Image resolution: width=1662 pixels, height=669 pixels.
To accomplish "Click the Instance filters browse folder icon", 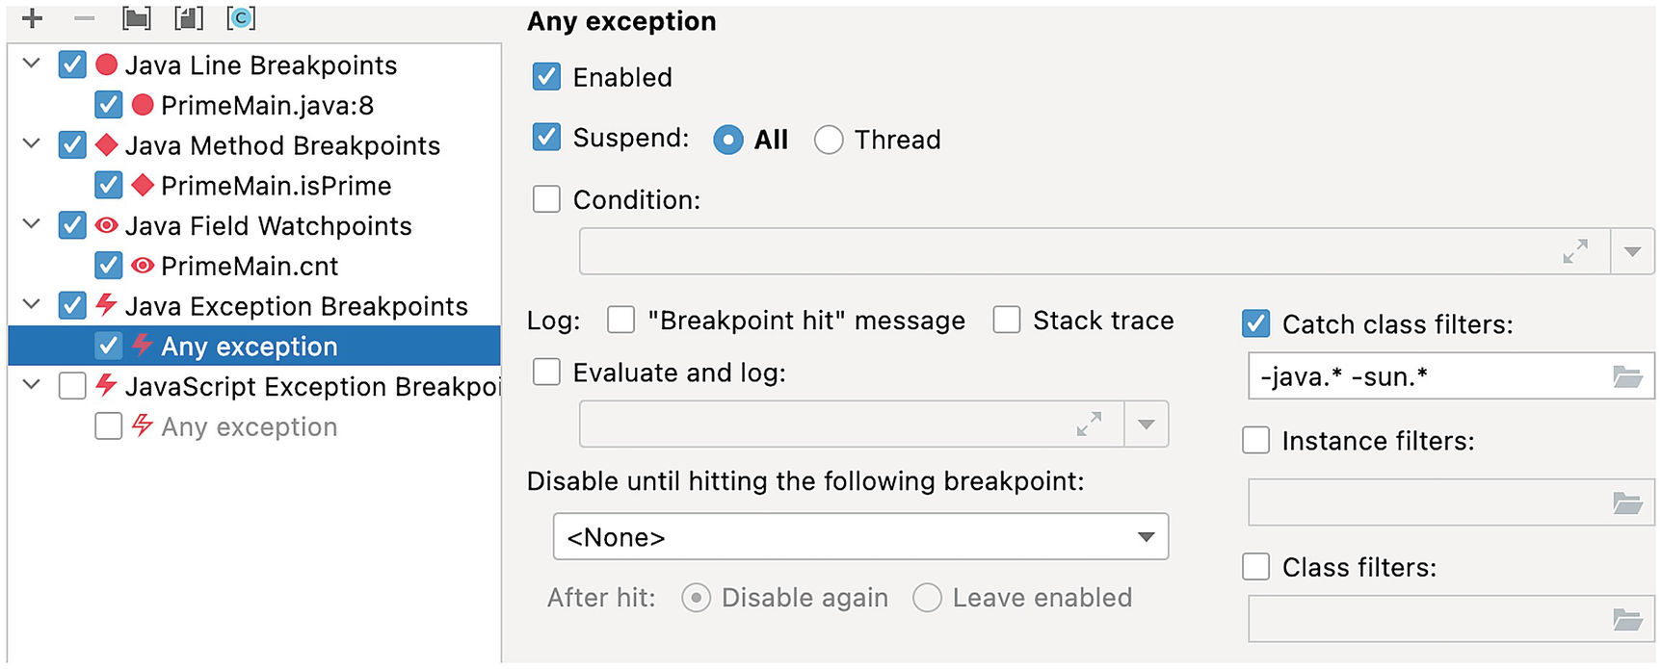I will click(1627, 503).
